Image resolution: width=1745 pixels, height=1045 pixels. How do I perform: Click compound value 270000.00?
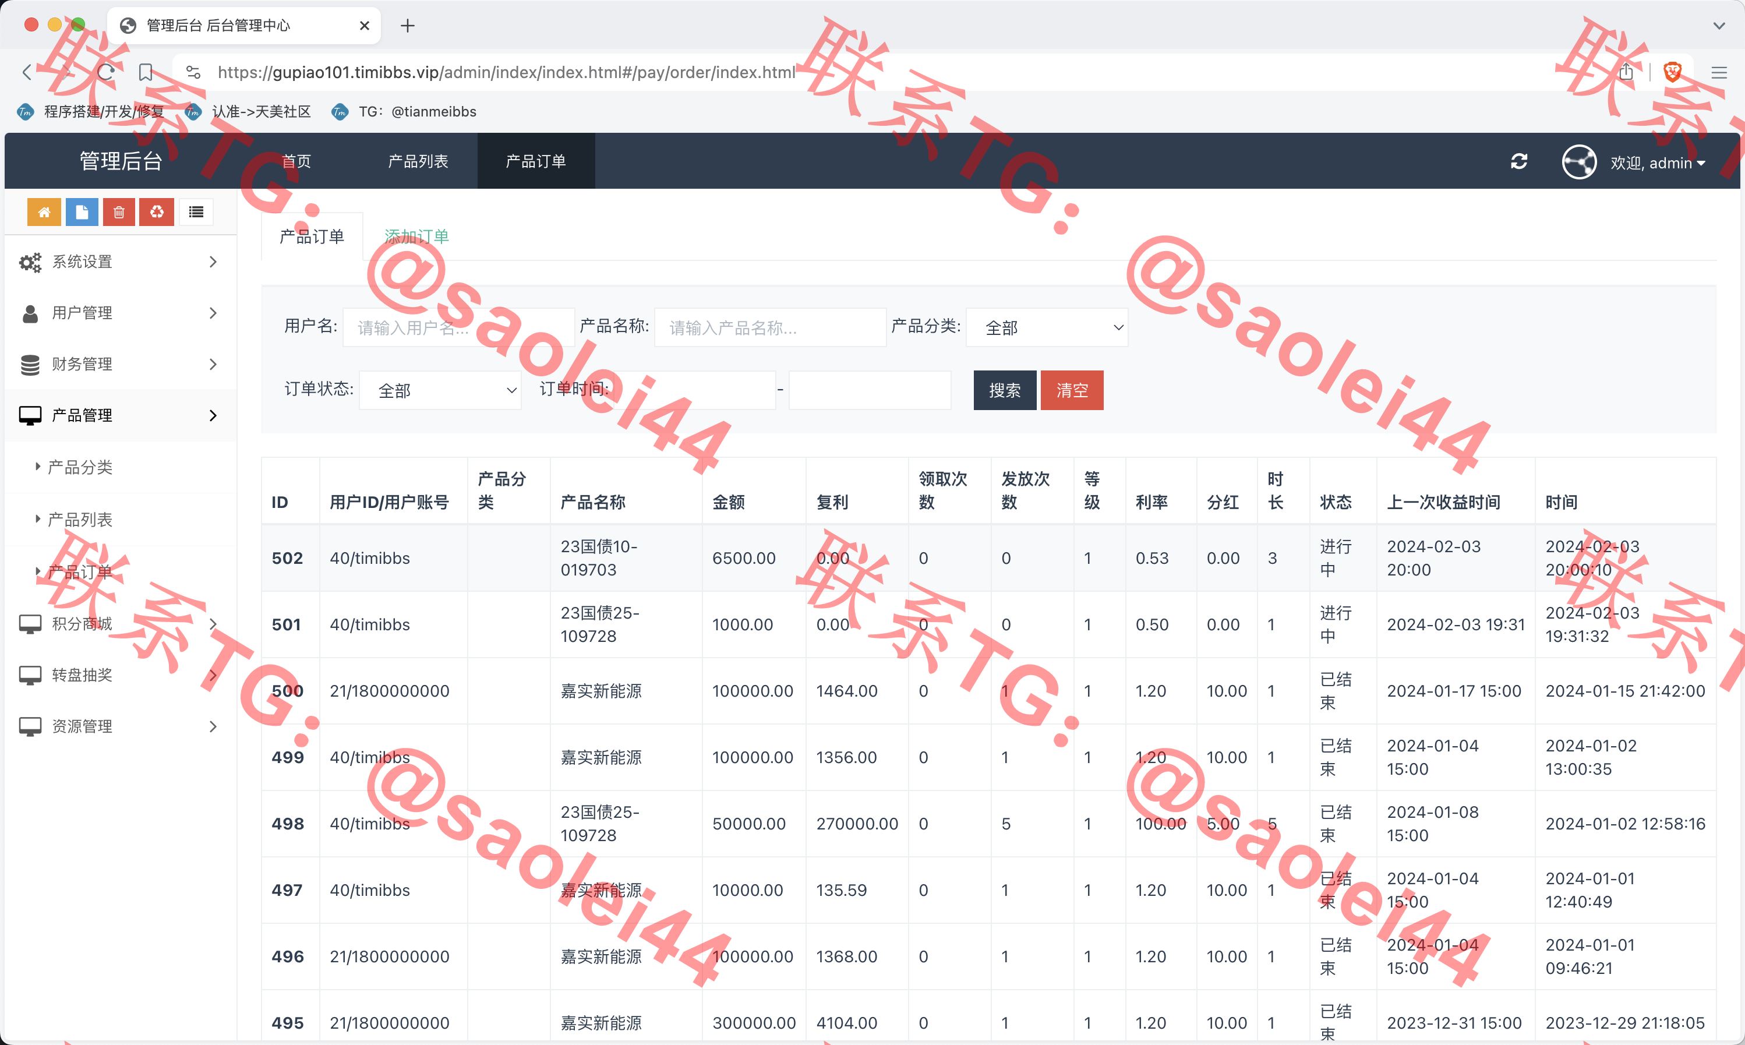point(857,824)
